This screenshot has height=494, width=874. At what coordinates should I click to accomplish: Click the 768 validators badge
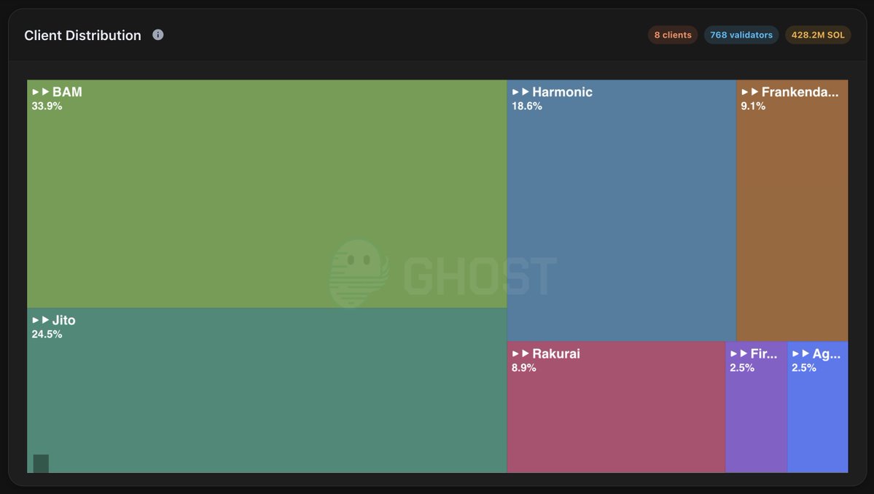click(x=741, y=34)
